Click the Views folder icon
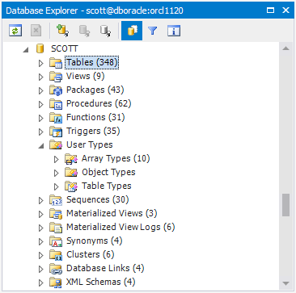Viewport: 296px width, 293px height. click(56, 77)
